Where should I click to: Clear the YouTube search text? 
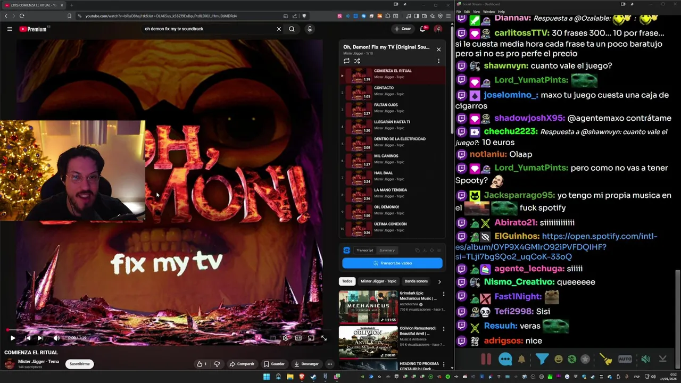coord(279,29)
